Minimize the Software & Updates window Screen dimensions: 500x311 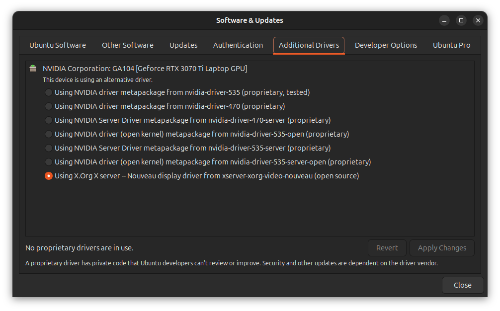point(444,20)
